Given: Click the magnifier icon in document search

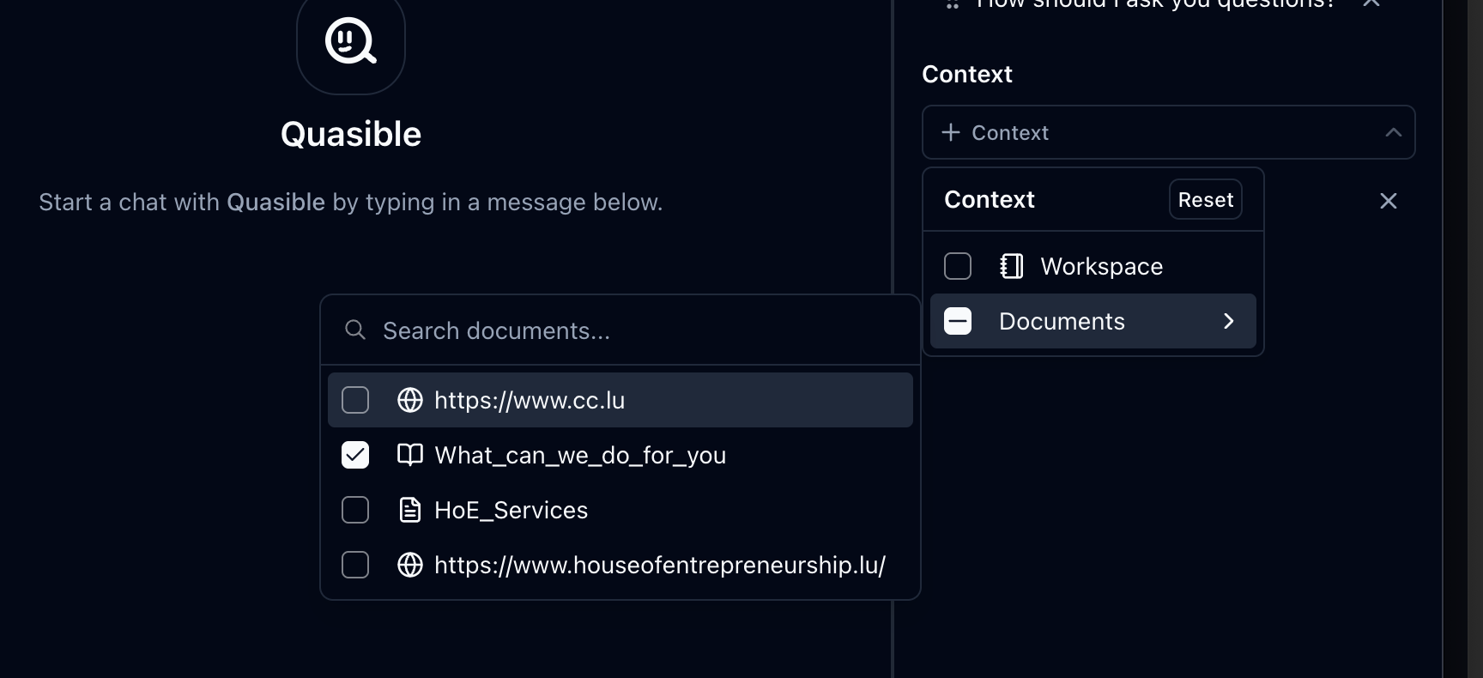Looking at the screenshot, I should click(355, 330).
